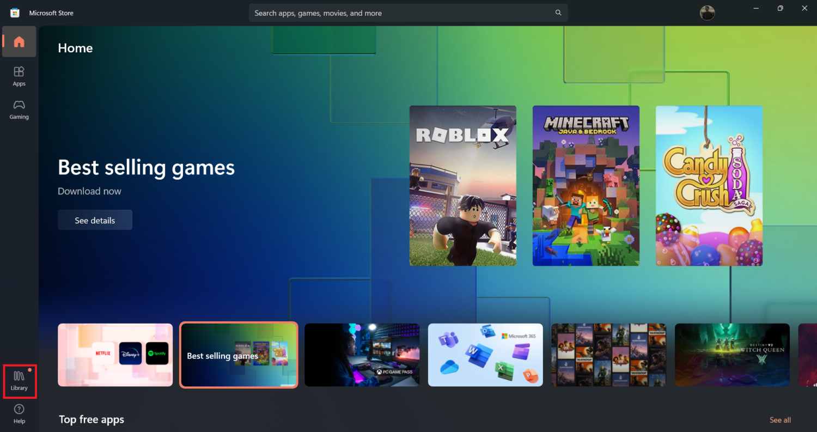The height and width of the screenshot is (432, 817).
Task: Open the See all link
Action: [x=780, y=420]
